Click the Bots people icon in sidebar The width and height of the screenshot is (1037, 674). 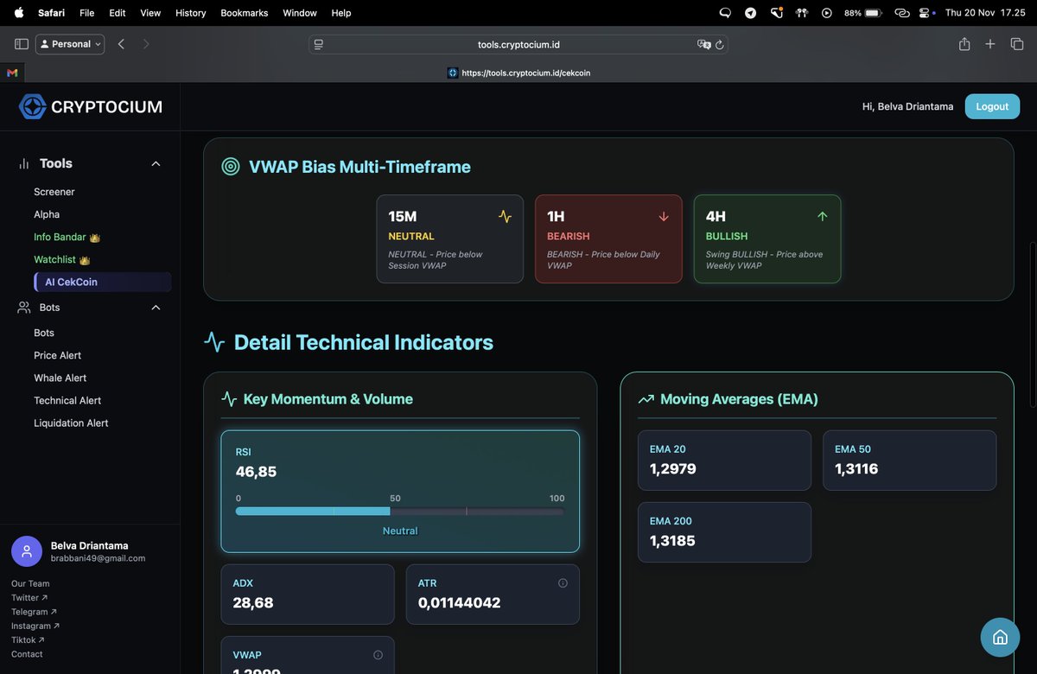(x=24, y=308)
